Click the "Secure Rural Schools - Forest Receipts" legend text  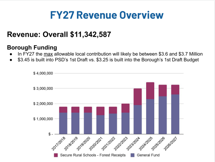(92, 155)
